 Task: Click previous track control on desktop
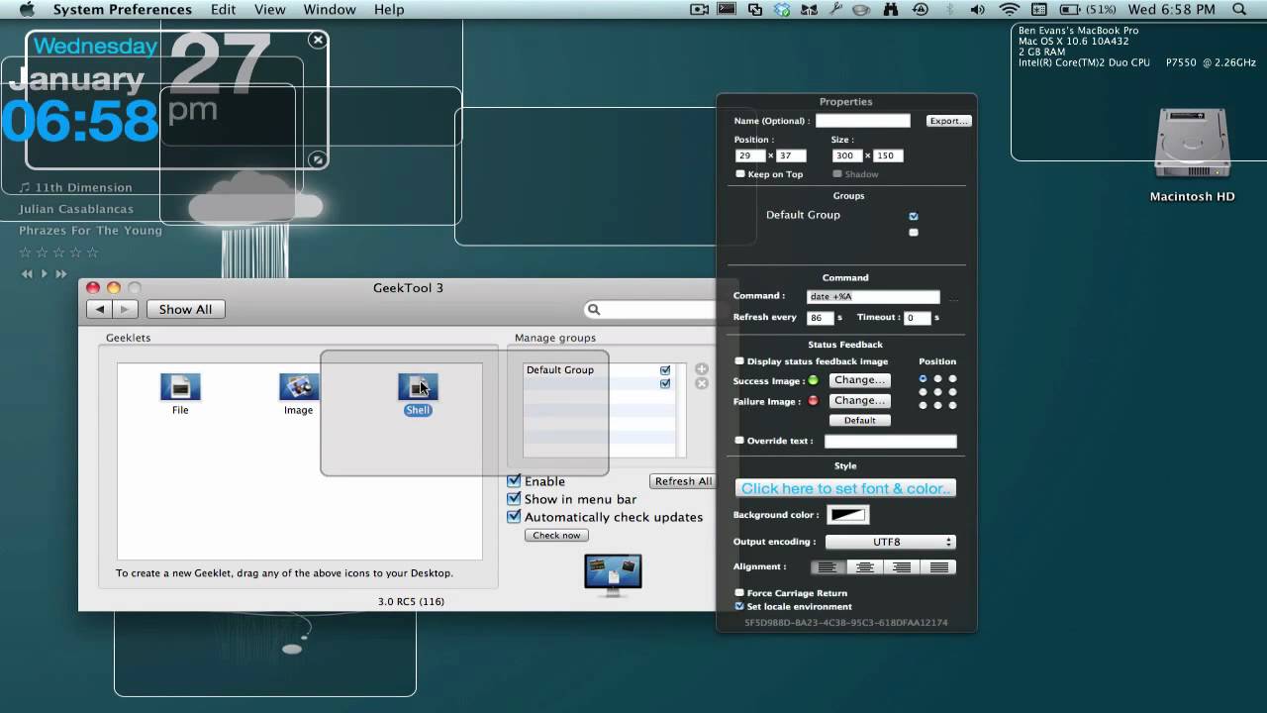tap(27, 274)
